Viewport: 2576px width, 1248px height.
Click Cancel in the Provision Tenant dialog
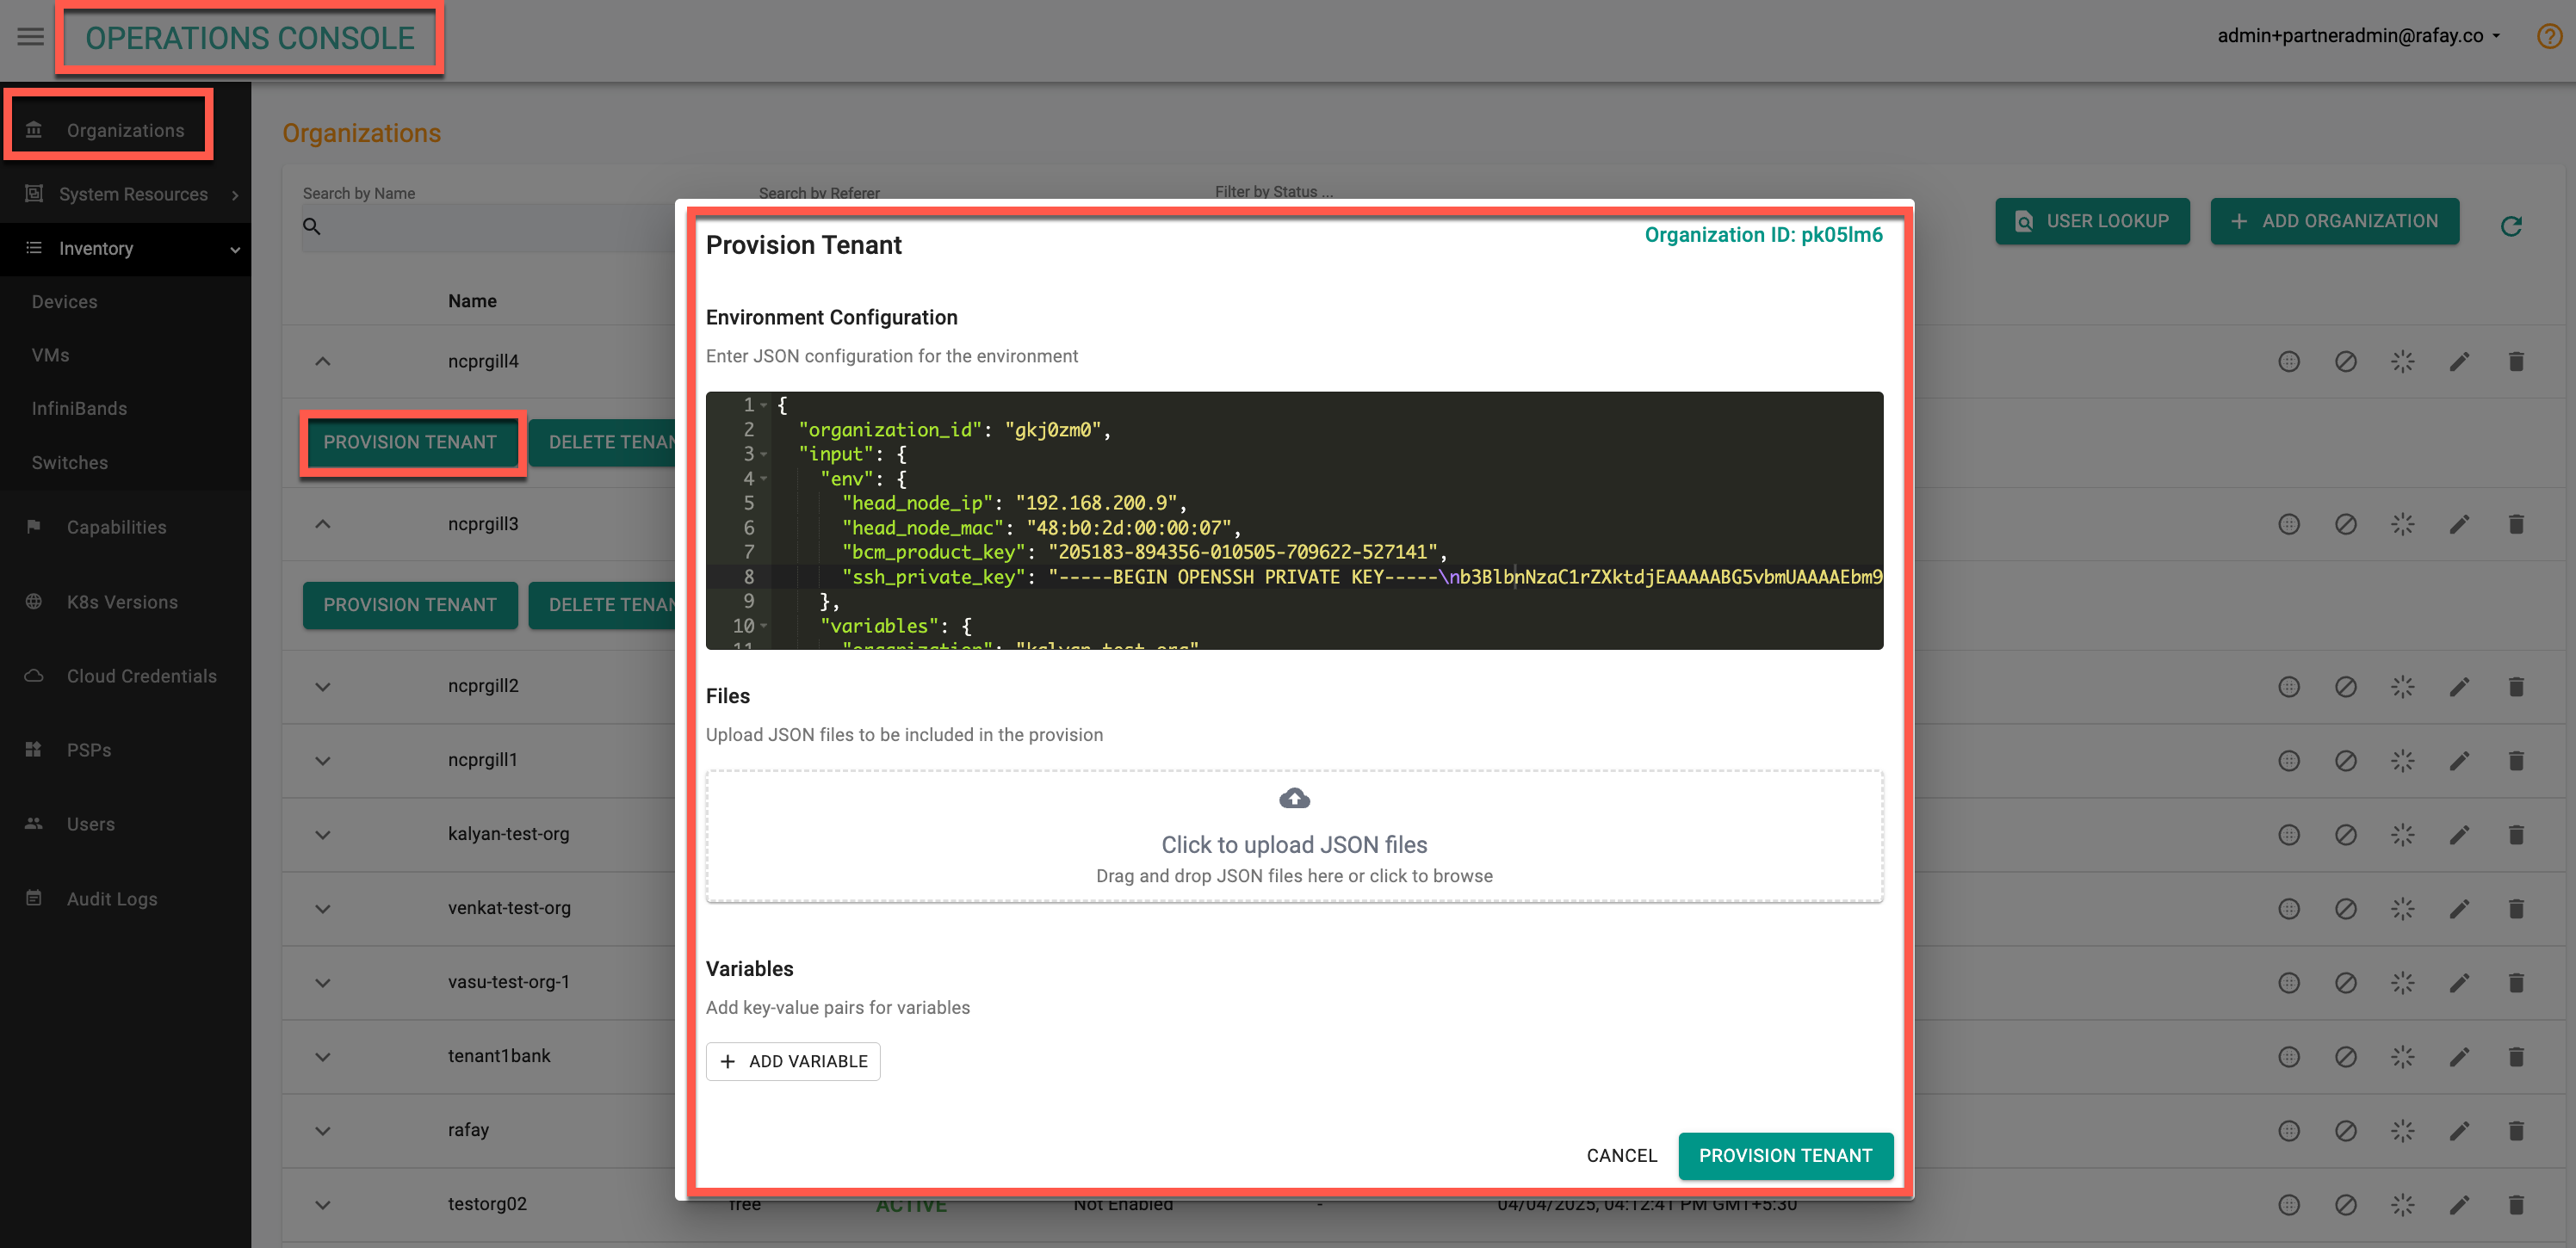tap(1621, 1155)
